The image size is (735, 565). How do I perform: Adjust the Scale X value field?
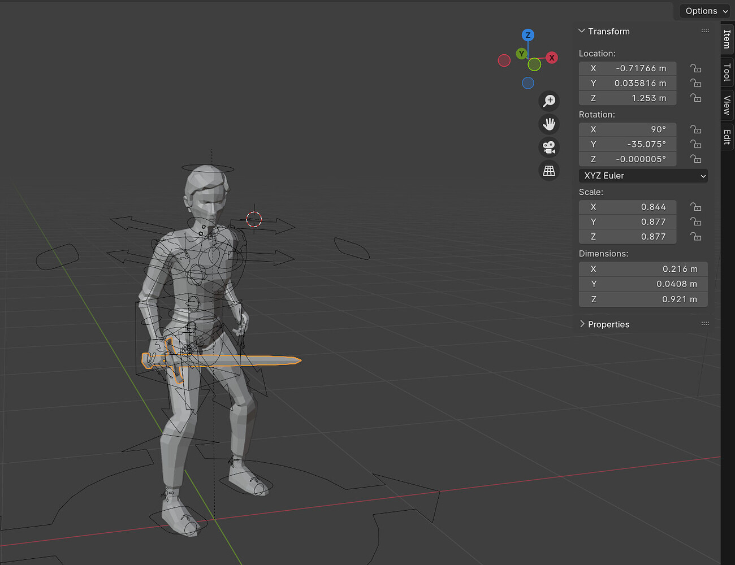click(x=627, y=207)
